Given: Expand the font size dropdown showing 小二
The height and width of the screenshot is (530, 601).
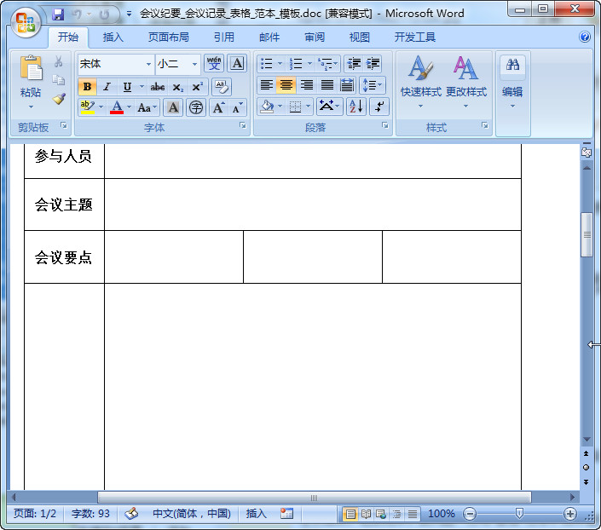Looking at the screenshot, I should point(194,64).
